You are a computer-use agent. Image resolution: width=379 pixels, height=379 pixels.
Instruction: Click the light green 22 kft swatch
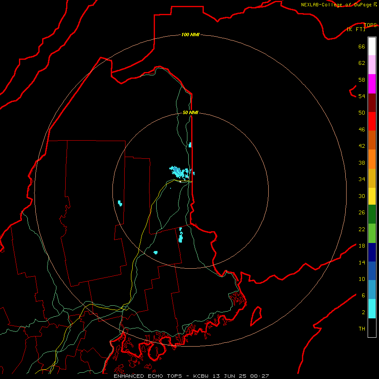[x=372, y=233]
